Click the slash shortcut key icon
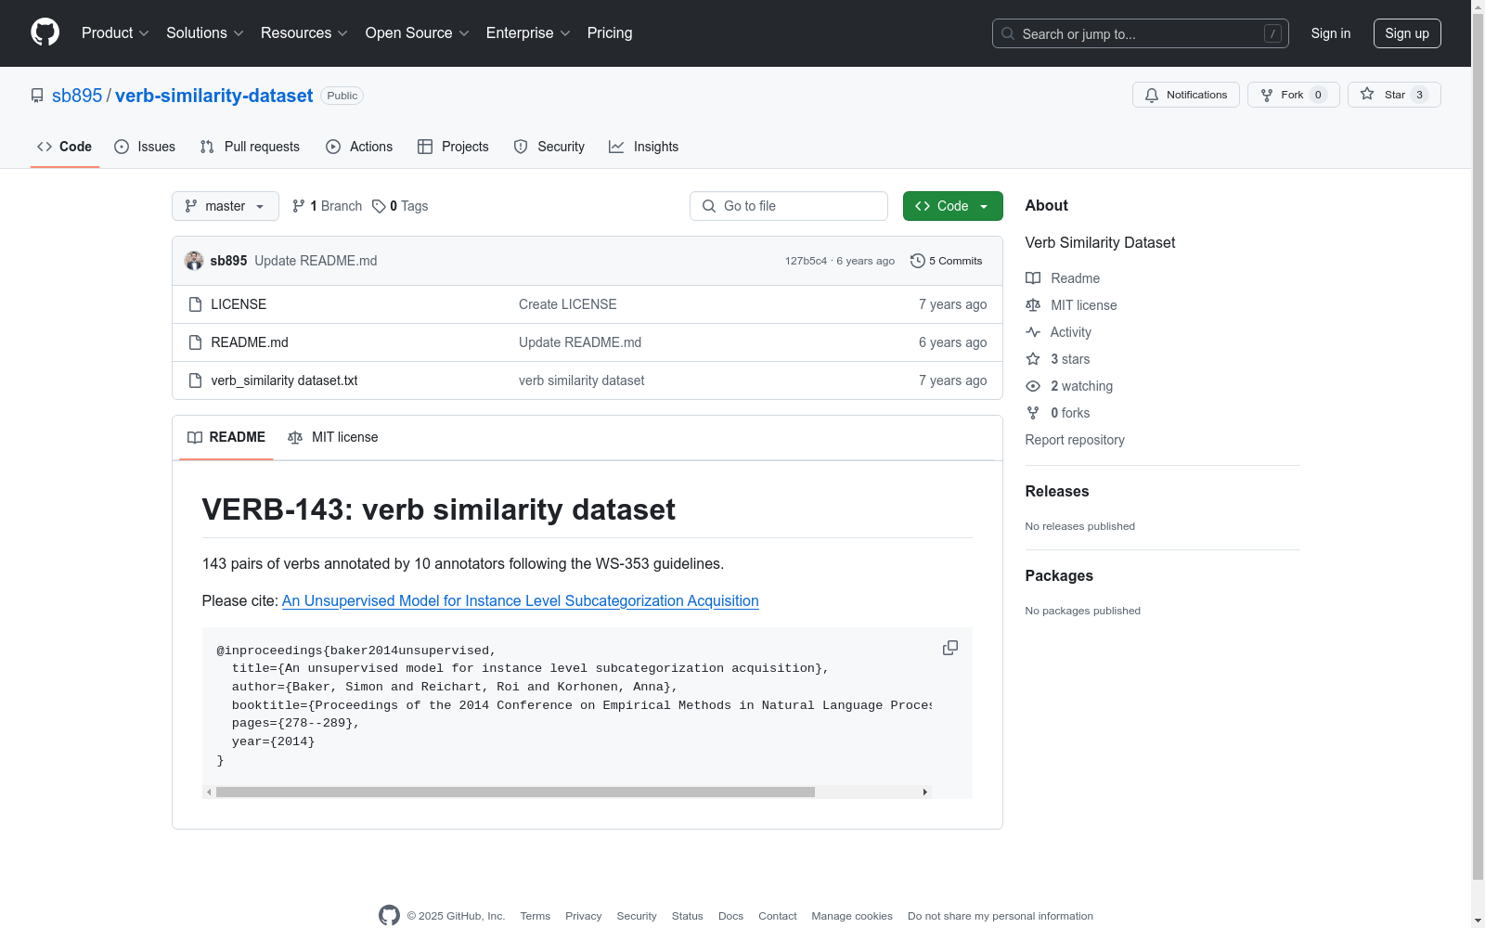Screen dimensions: 1485x928 pos(1272,33)
